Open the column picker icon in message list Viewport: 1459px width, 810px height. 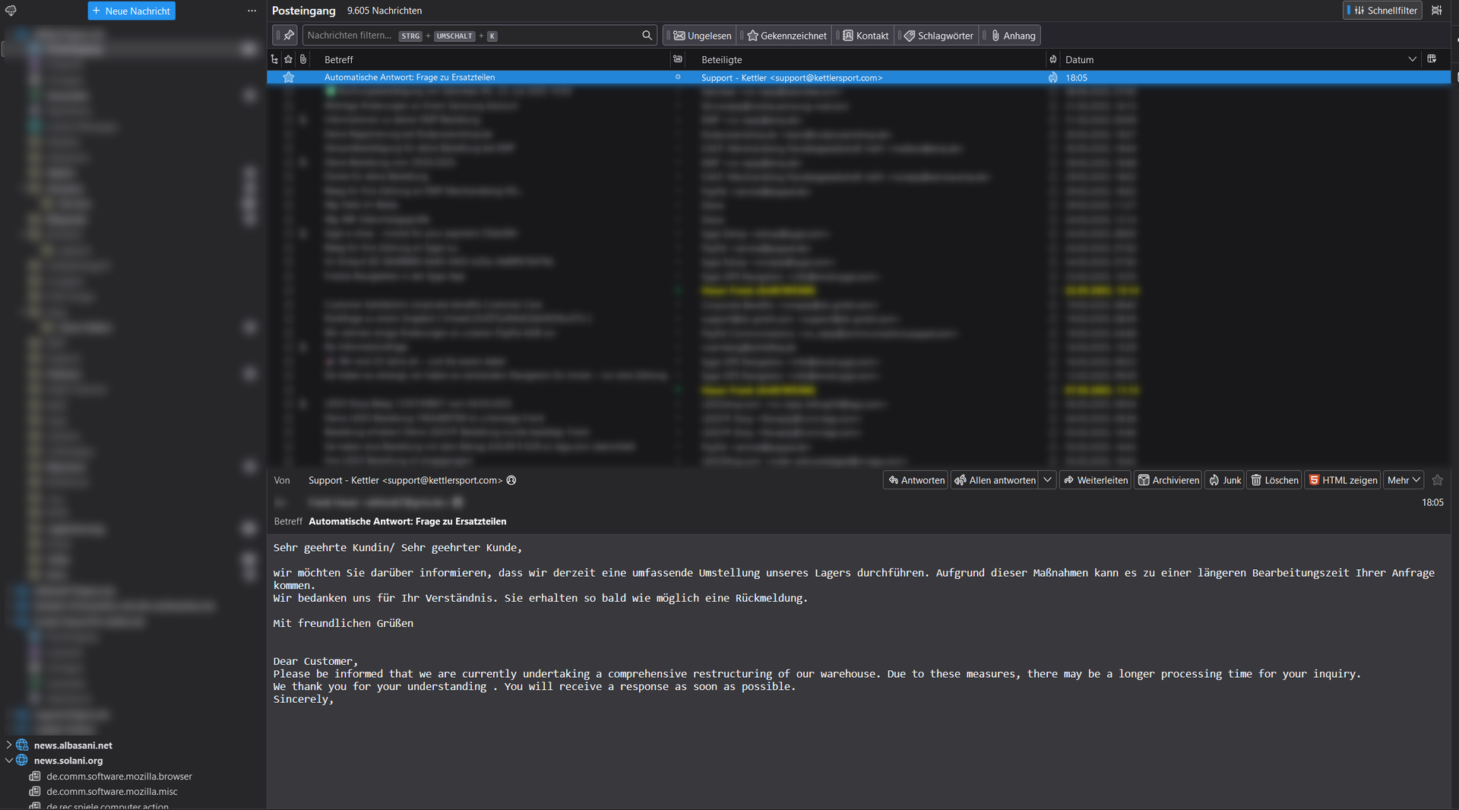point(1432,59)
